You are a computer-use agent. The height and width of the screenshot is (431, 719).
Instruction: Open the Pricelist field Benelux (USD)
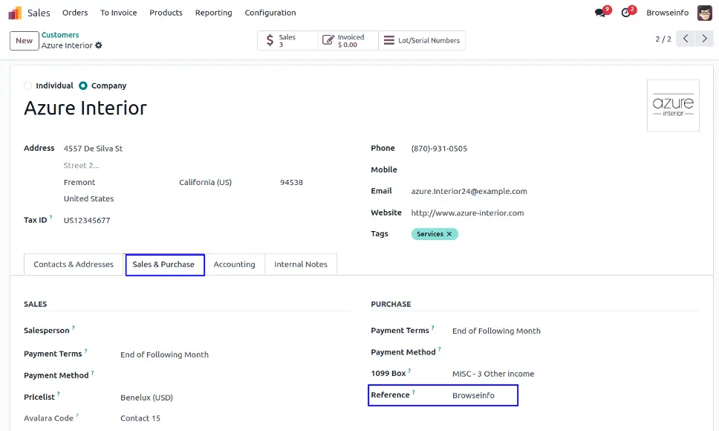223,398
